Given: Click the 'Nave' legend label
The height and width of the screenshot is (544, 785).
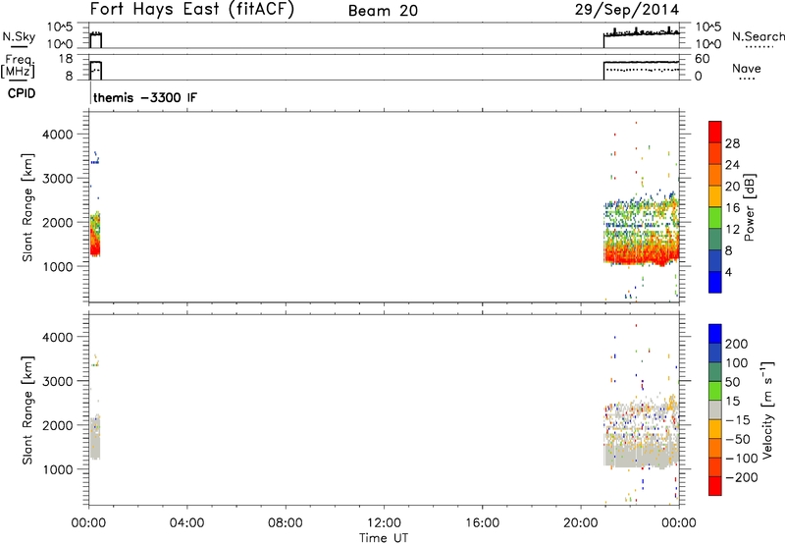Looking at the screenshot, I should pyautogui.click(x=747, y=68).
